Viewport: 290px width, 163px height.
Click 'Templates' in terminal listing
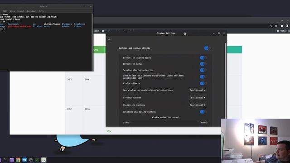point(80,24)
